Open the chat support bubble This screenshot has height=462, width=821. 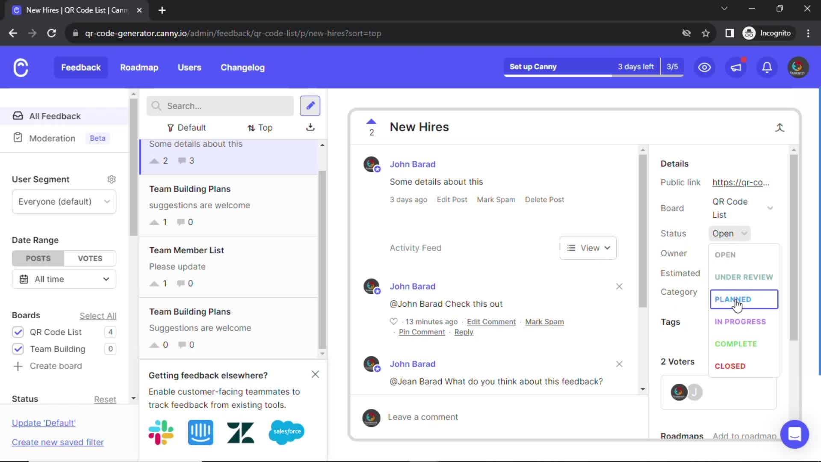(x=794, y=434)
